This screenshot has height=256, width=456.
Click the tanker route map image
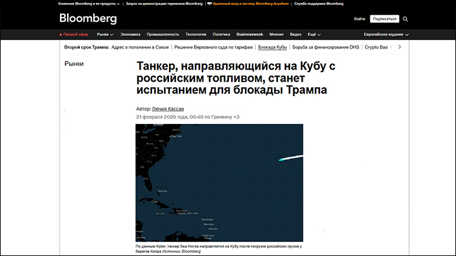[x=219, y=182]
